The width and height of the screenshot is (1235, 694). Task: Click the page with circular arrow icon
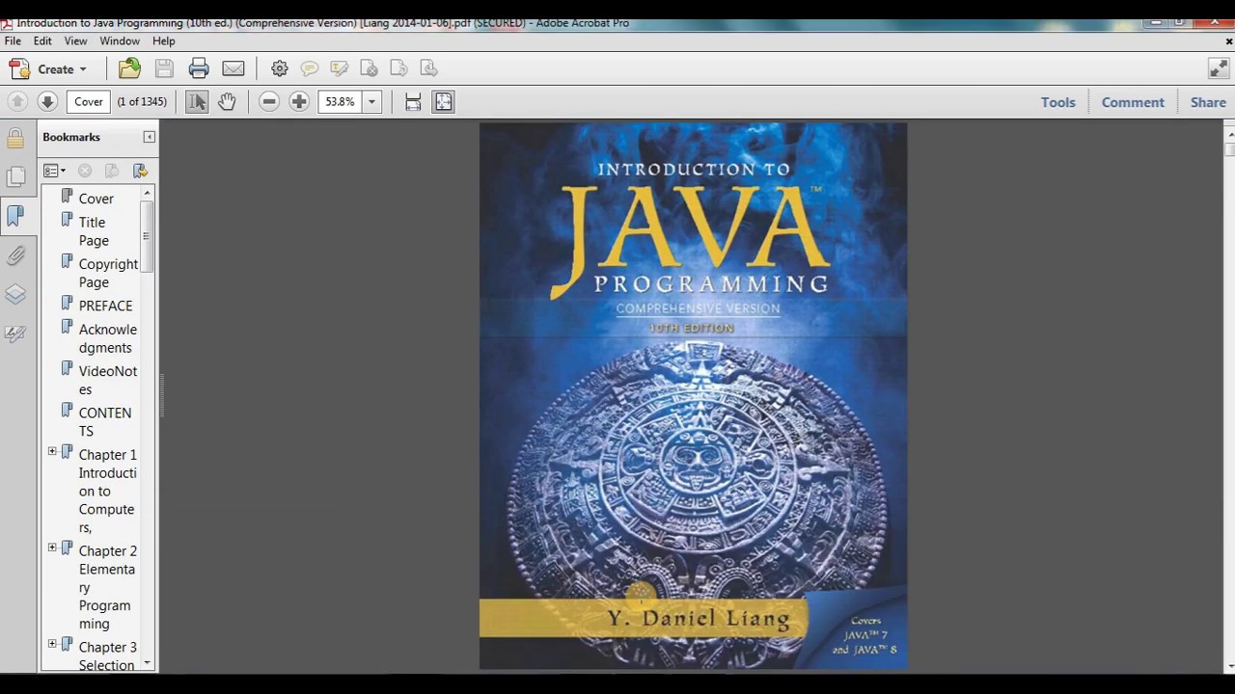[428, 68]
